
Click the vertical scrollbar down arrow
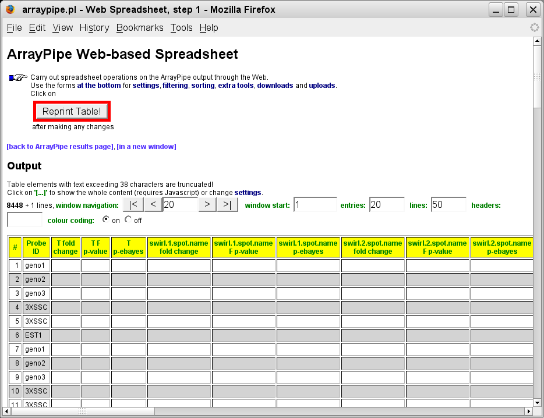pyautogui.click(x=537, y=403)
